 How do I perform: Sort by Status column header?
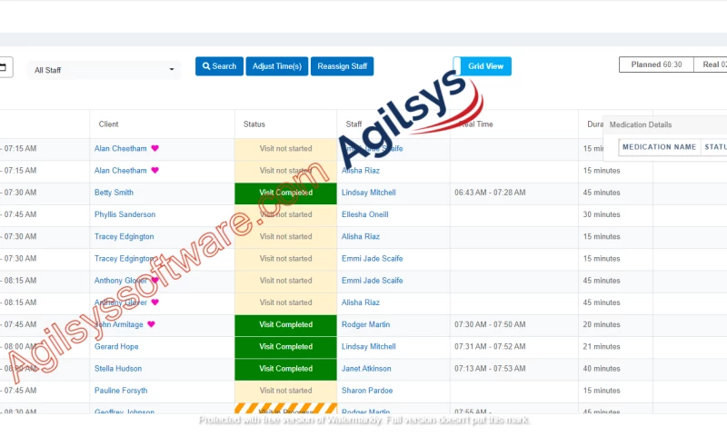point(254,124)
